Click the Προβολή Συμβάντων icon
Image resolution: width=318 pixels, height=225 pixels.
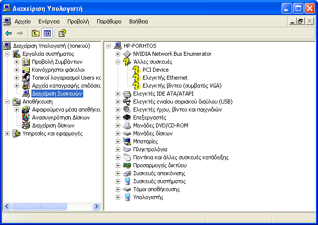26,62
